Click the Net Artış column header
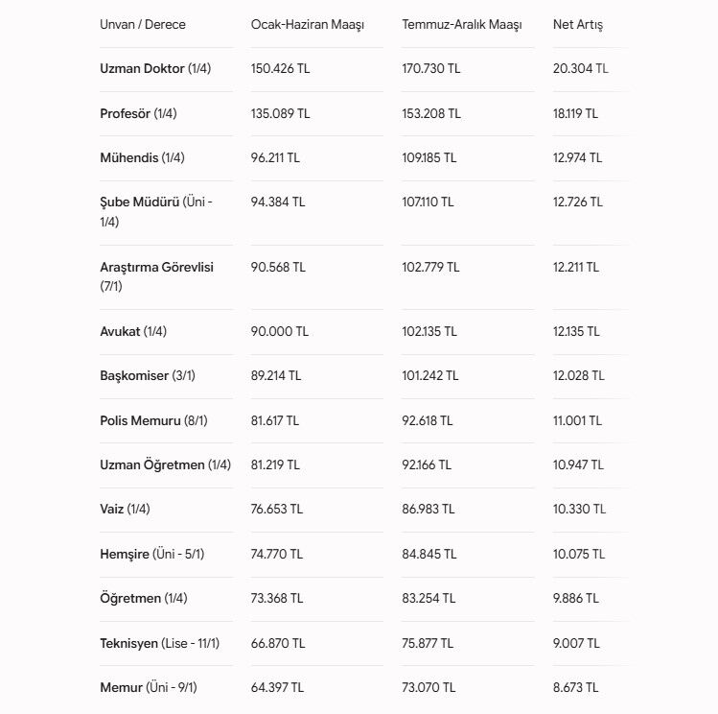The height and width of the screenshot is (714, 718). [x=578, y=25]
